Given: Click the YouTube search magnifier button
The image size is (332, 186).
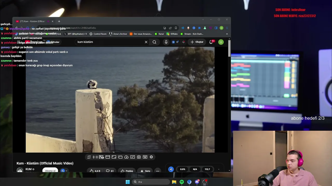Looking at the screenshot, I should 154,42.
